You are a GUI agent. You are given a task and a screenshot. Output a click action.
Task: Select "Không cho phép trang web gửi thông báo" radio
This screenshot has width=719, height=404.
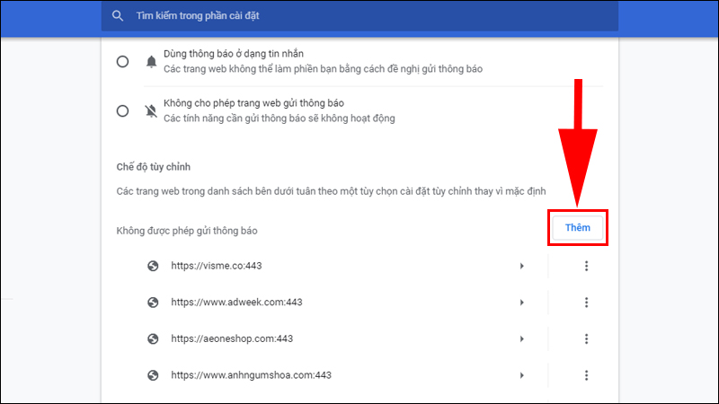click(123, 110)
